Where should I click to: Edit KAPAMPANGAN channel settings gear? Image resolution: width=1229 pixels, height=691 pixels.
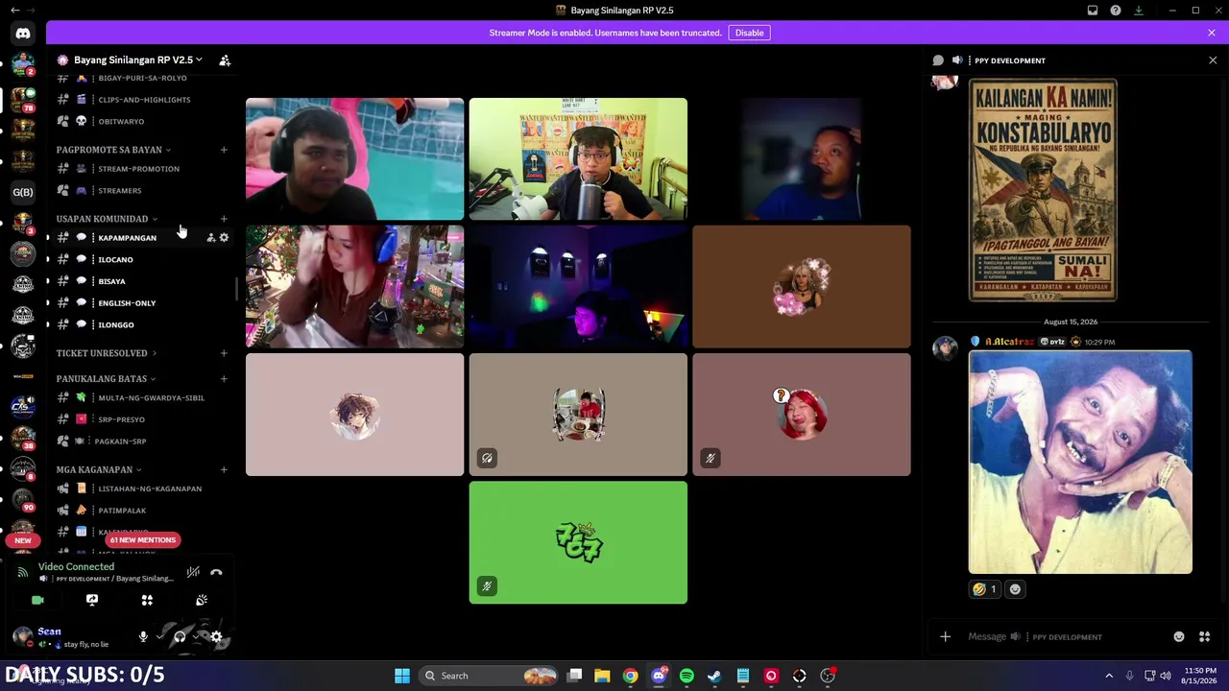click(x=225, y=238)
